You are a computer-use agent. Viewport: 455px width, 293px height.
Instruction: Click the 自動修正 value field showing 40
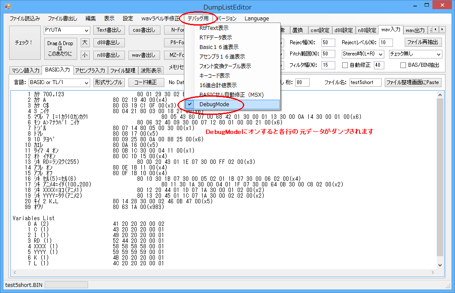point(379,65)
